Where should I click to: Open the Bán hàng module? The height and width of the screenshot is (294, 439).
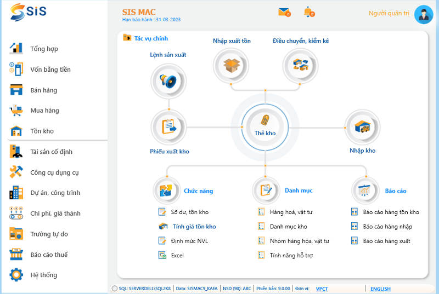click(44, 90)
